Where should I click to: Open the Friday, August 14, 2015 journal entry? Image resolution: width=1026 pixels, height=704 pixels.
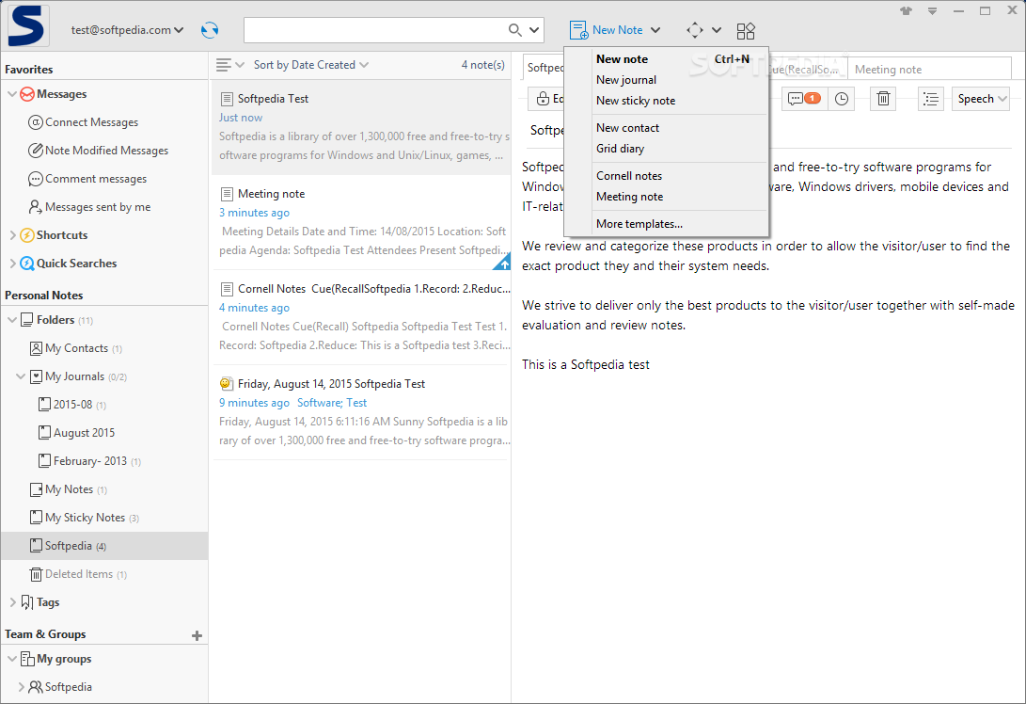coord(361,412)
